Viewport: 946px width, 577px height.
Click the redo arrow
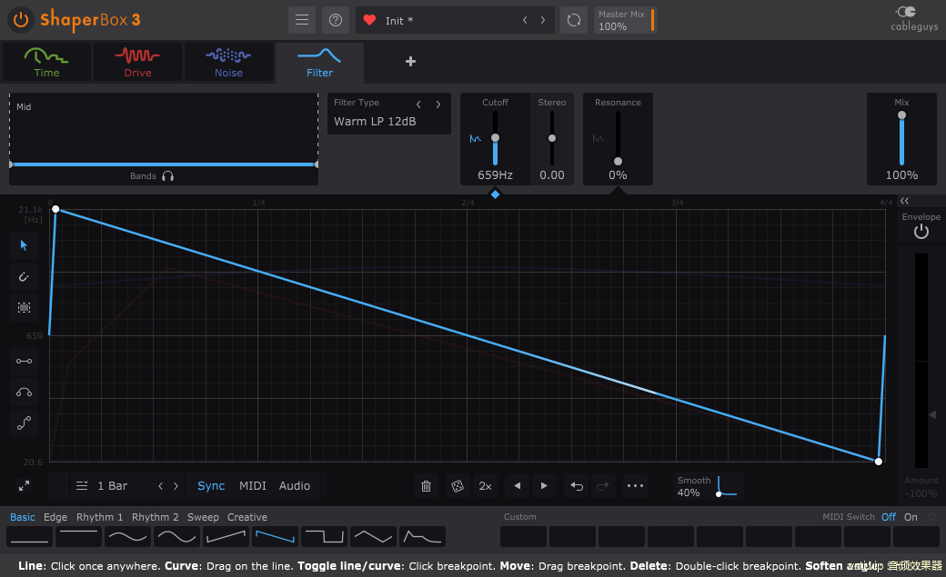coord(603,486)
